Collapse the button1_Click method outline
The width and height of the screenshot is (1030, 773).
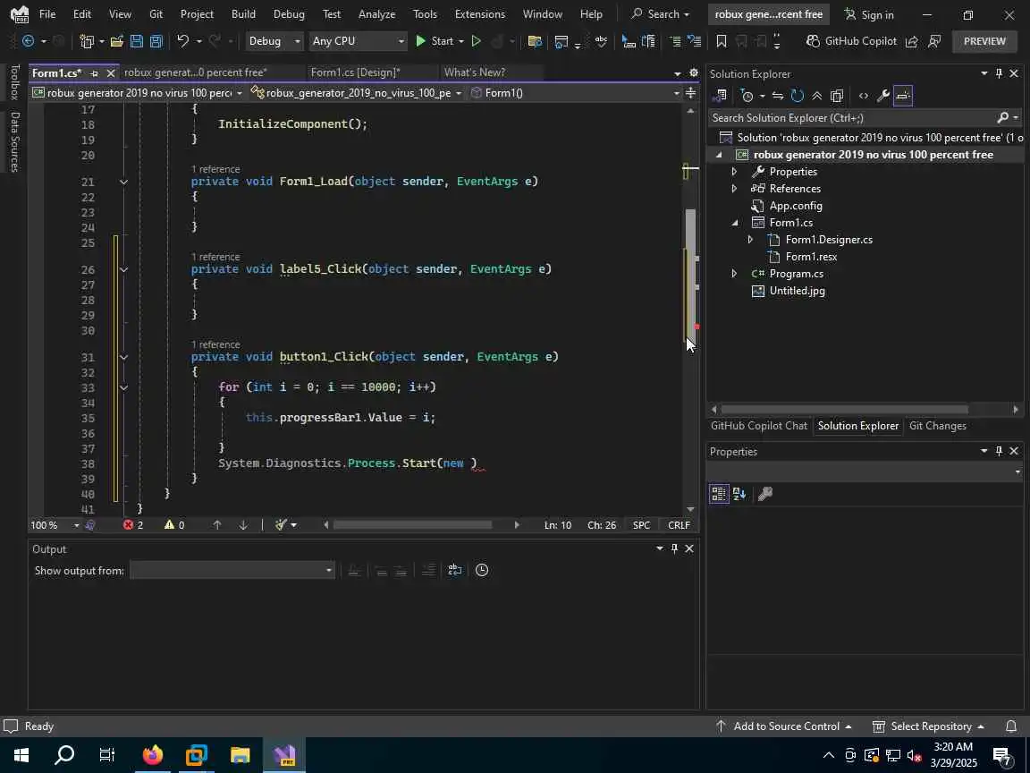point(123,357)
